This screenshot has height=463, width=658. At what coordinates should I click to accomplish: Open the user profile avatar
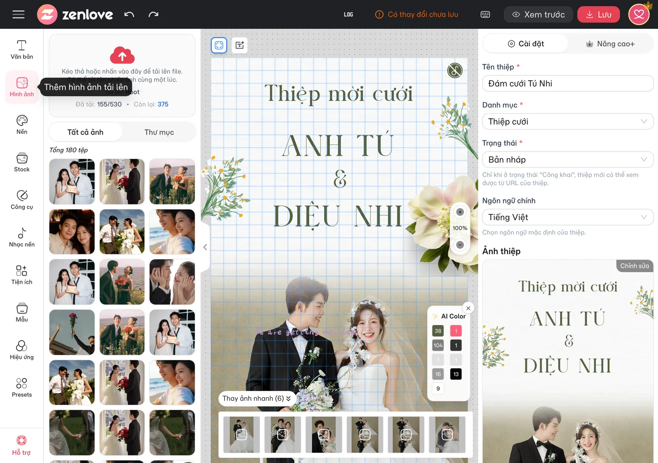pos(639,14)
